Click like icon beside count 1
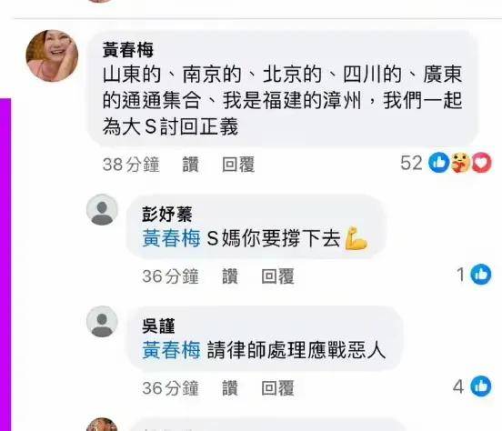 point(481,275)
